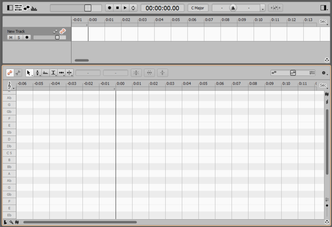
Task: Click the autostretch button in top bar
Action: pyautogui.click(x=276, y=8)
